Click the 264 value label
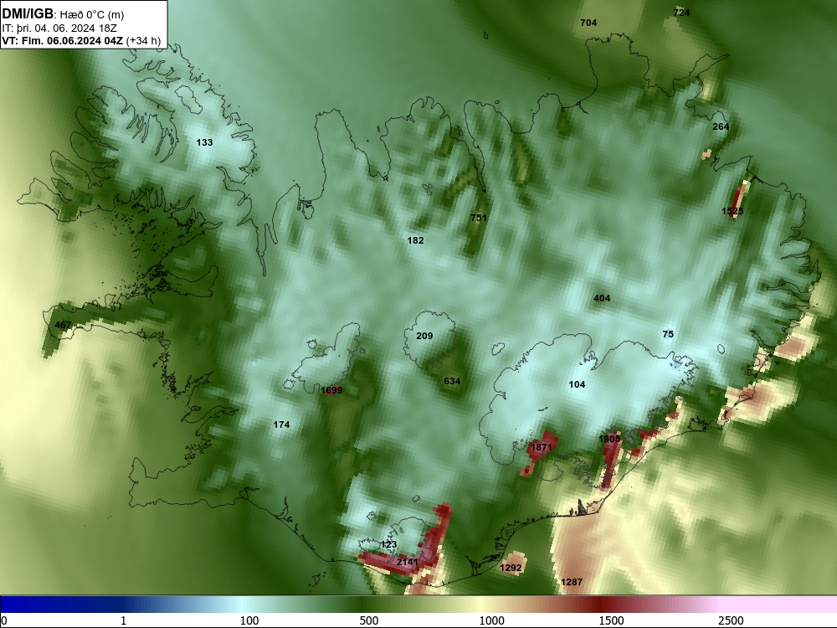This screenshot has width=837, height=628. (x=721, y=126)
